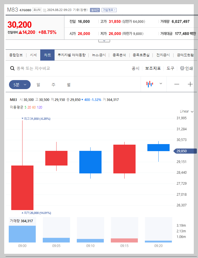Image resolution: width=198 pixels, height=258 pixels.
Task: Click the 이동평균 label
Action: [17, 107]
